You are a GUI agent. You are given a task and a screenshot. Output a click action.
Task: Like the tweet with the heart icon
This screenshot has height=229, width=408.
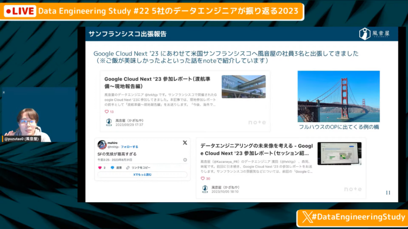click(100, 168)
